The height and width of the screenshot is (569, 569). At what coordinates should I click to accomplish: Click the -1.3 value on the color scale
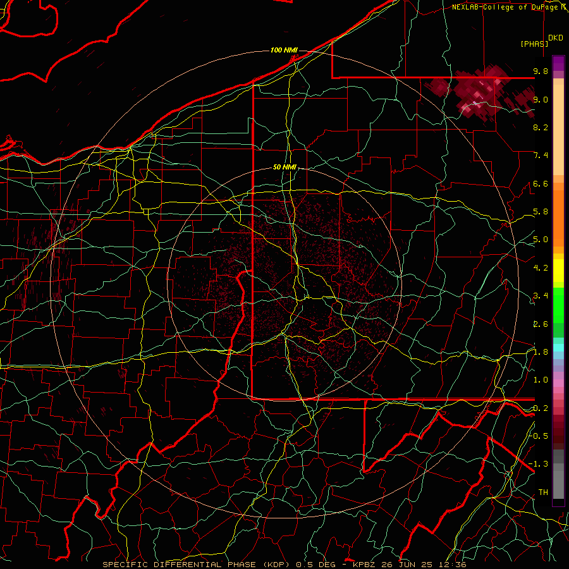pyautogui.click(x=539, y=464)
